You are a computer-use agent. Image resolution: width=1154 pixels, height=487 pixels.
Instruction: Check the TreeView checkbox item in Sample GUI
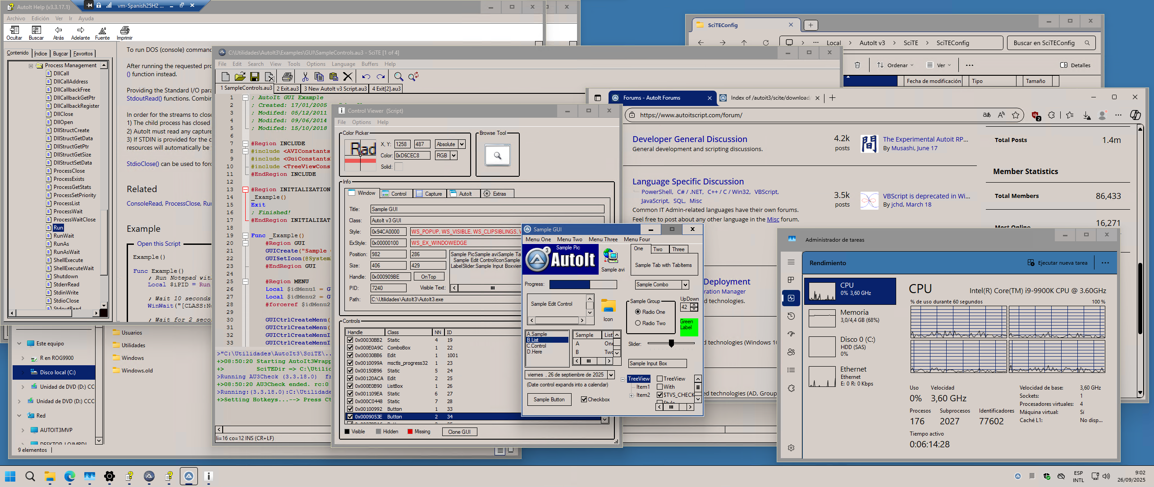click(659, 379)
